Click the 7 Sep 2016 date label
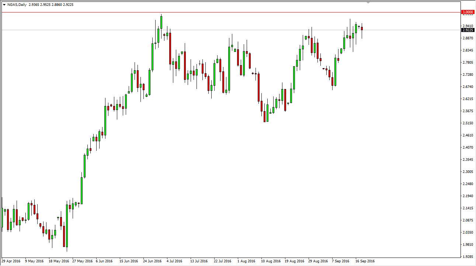The width and height of the screenshot is (476, 266). (341, 261)
